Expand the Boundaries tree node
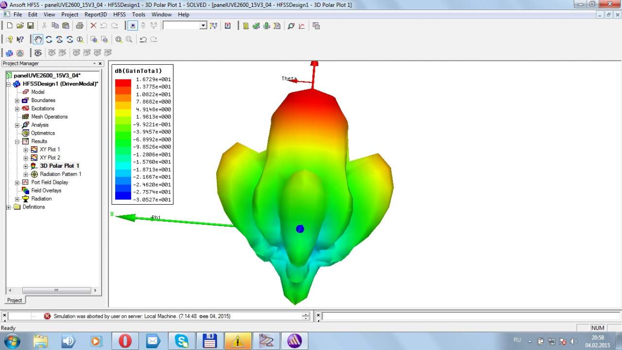 pos(17,101)
